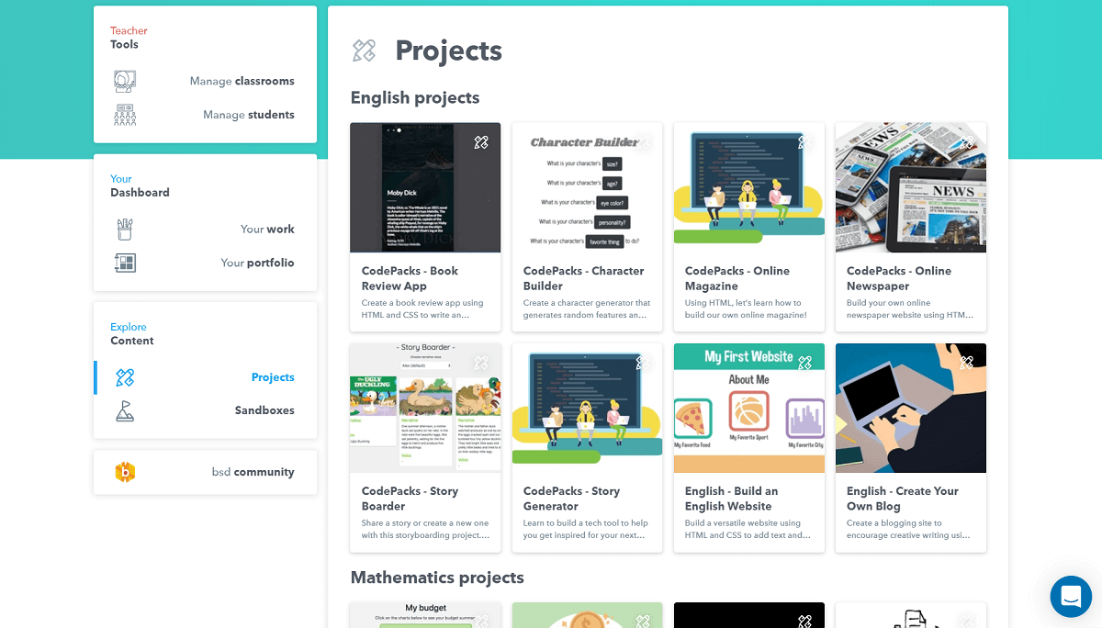Click the Your Dashboard panel heading
This screenshot has height=628, width=1102.
click(140, 185)
